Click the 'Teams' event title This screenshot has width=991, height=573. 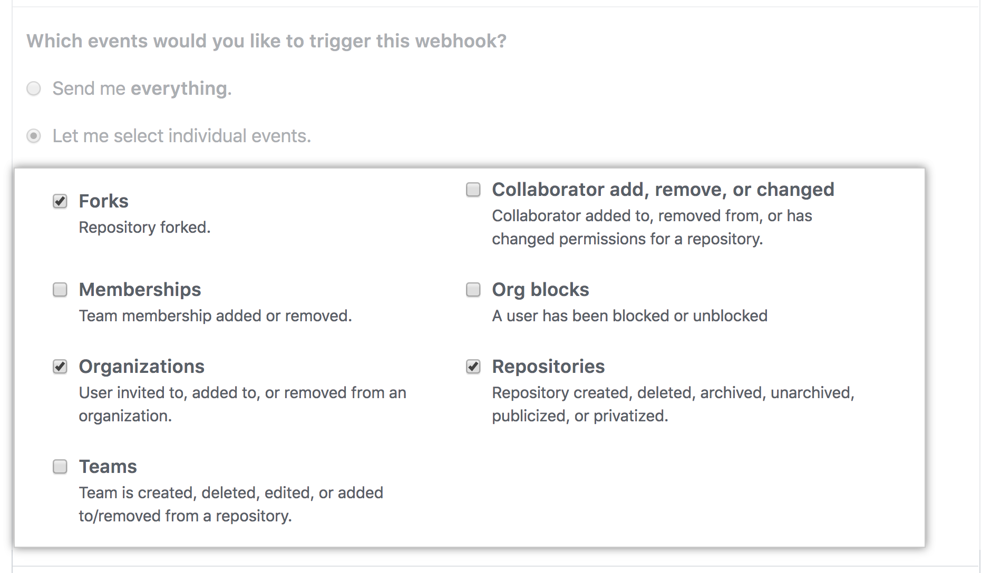coord(108,467)
